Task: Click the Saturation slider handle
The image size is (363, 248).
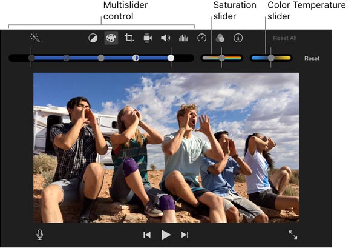Action: click(222, 58)
